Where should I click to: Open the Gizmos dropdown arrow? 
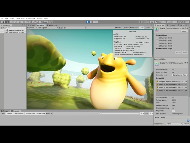coord(152,28)
